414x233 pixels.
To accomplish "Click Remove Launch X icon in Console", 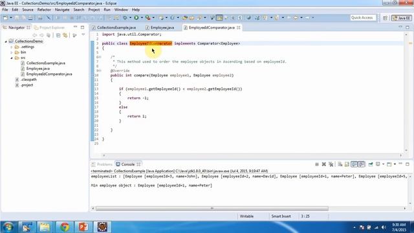I will (323, 164).
